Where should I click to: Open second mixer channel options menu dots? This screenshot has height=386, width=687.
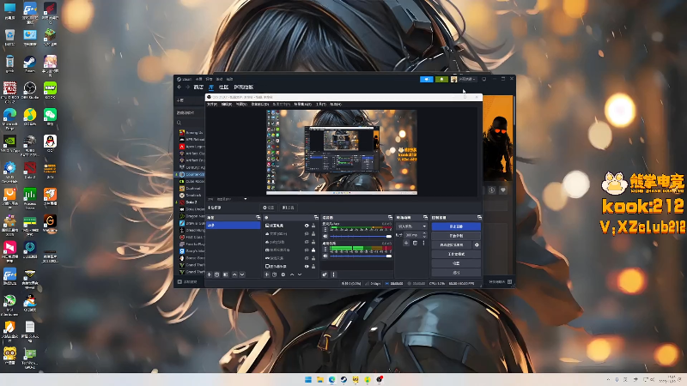[x=325, y=249]
